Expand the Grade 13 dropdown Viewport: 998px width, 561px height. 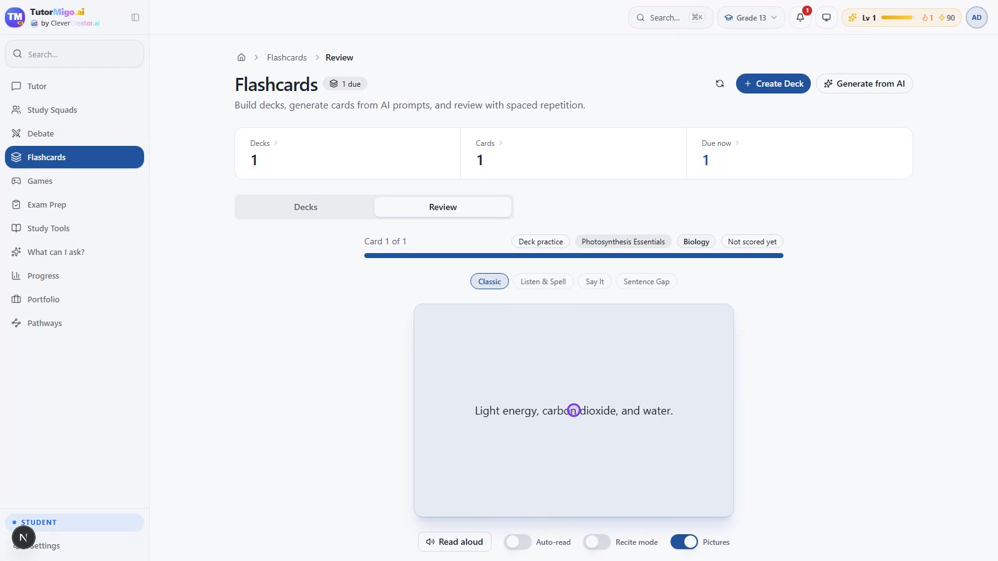[751, 17]
